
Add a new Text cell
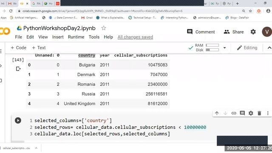[39, 48]
